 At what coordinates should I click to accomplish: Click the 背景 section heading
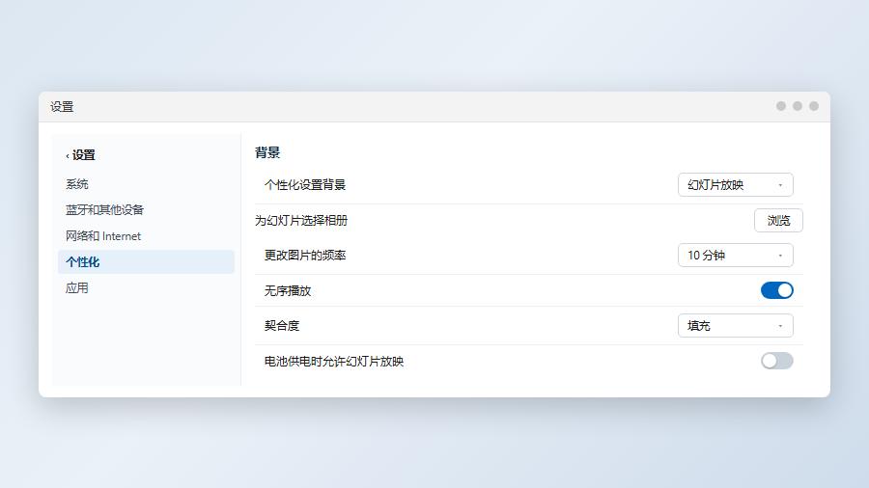[x=267, y=152]
